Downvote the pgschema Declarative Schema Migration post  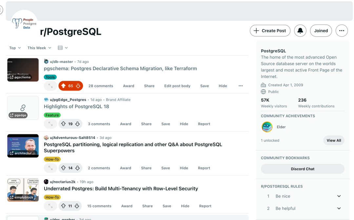[x=78, y=86]
